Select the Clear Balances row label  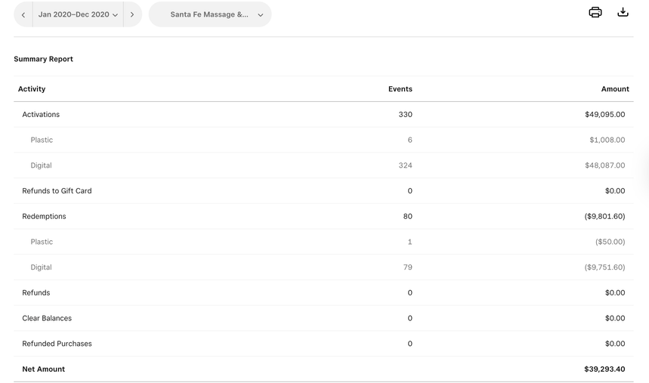coord(47,318)
